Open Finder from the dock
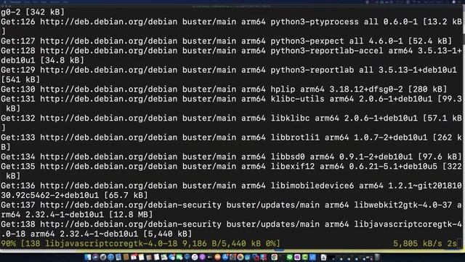465x262 pixels. coord(88,257)
